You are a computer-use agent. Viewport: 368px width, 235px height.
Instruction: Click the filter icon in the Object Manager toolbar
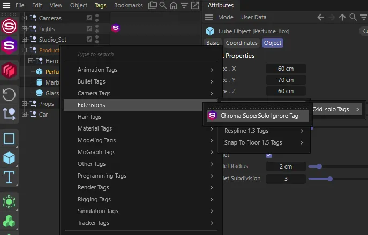(184, 5)
